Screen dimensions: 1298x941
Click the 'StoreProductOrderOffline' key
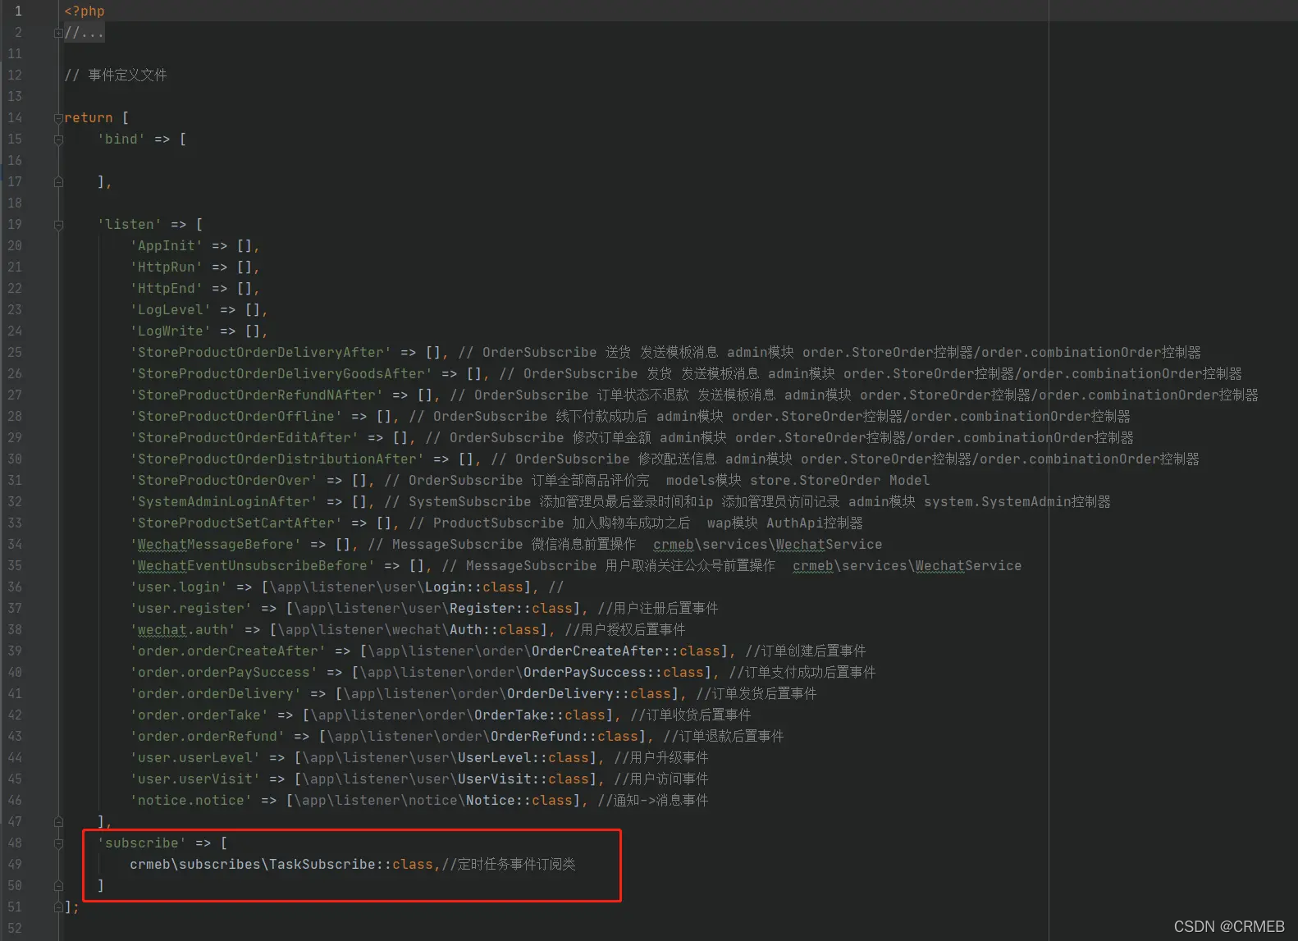point(236,417)
